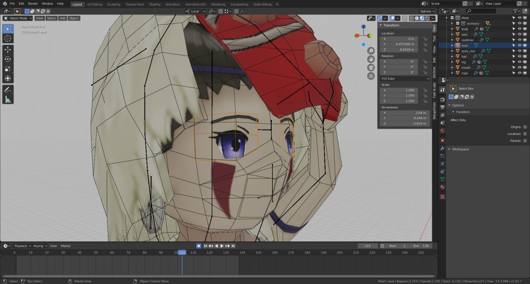Viewport: 530px width, 284px height.
Task: Hide the body object with eye icon
Action: click(520, 29)
